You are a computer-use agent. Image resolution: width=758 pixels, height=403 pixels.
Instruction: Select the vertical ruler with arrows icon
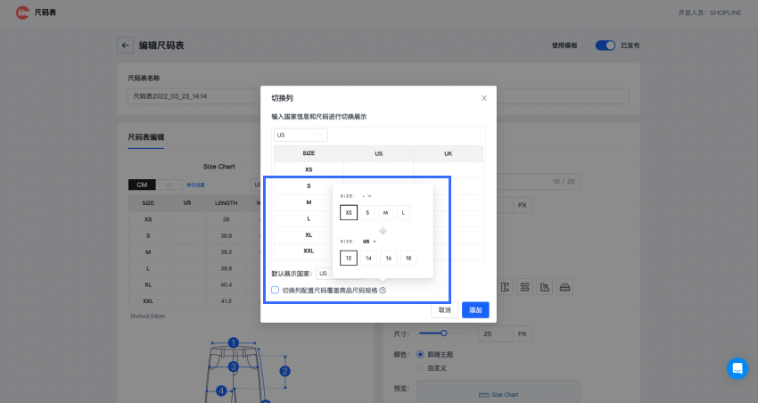click(505, 287)
